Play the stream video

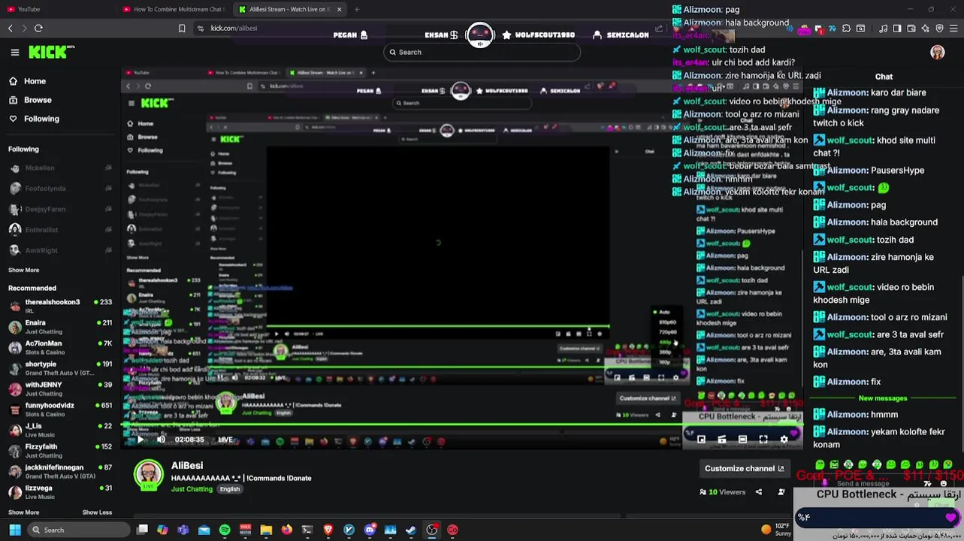139,440
